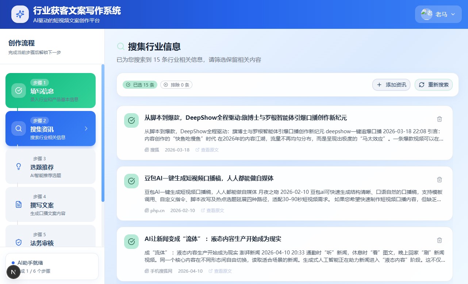468x284 pixels.
Task: Click the shield icon for 法务审核
Action: coord(19,242)
